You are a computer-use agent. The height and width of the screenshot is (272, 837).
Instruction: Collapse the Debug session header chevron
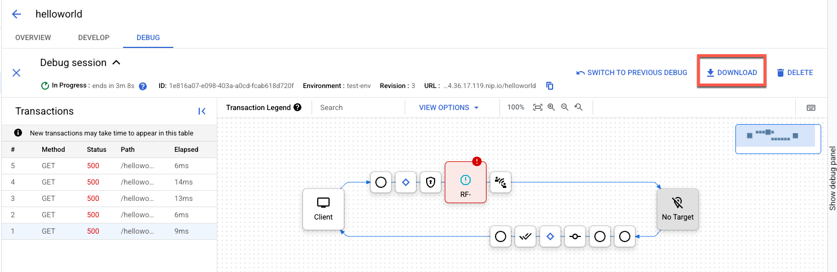116,63
